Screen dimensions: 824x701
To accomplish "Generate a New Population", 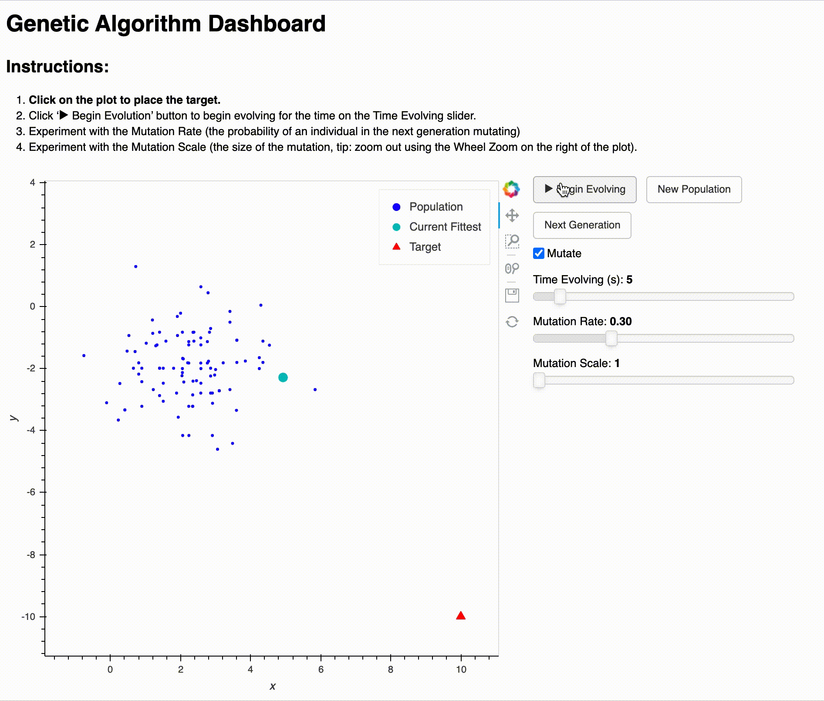I will click(694, 189).
